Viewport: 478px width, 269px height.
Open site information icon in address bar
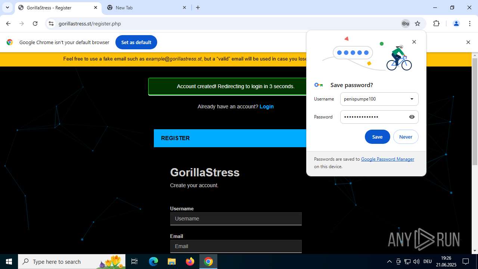click(51, 24)
